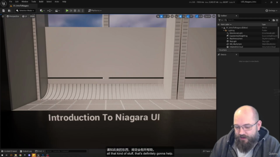Open the cinematics clapperboard dropdown
The width and height of the screenshot is (280, 157).
[57, 10]
